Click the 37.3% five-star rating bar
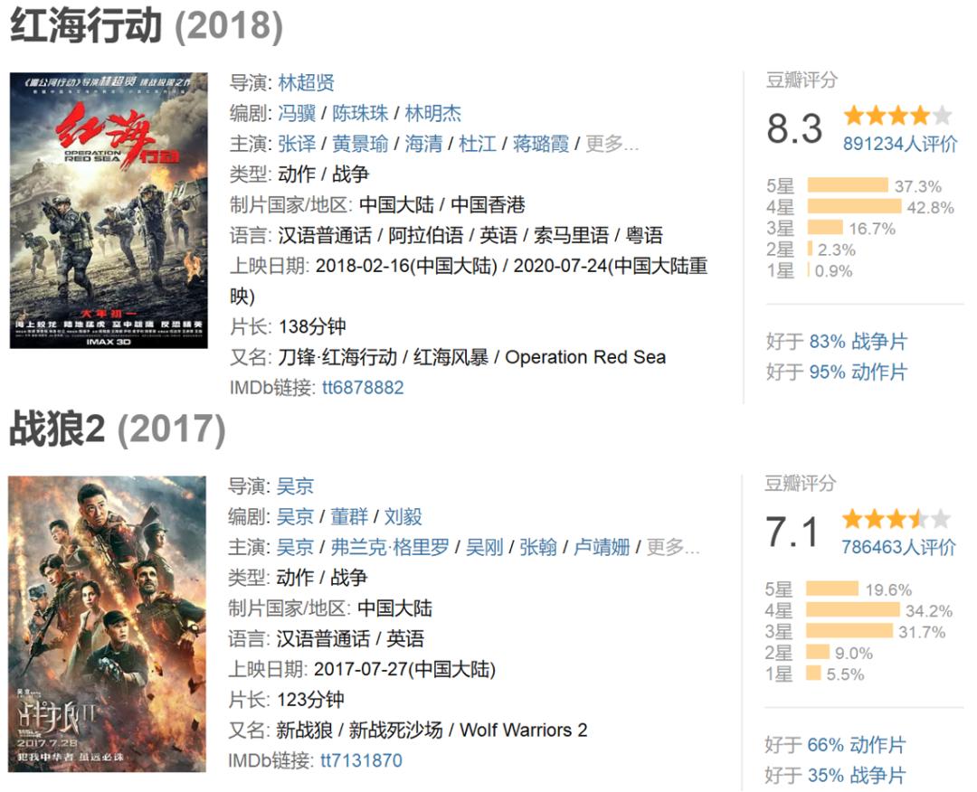Screen dimensions: 977x792 click(x=847, y=186)
